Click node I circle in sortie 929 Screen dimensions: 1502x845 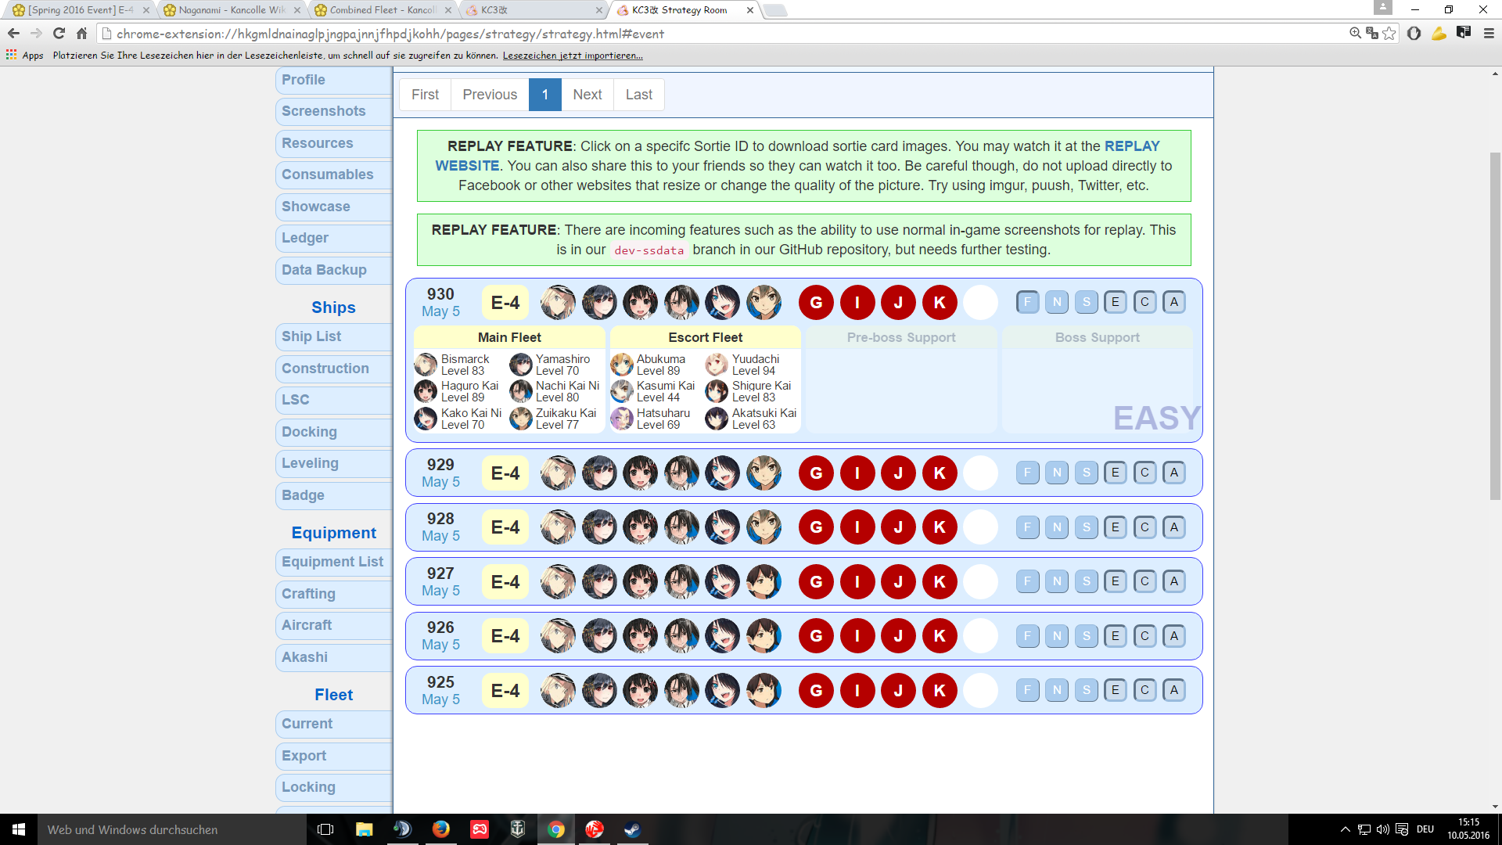click(857, 473)
